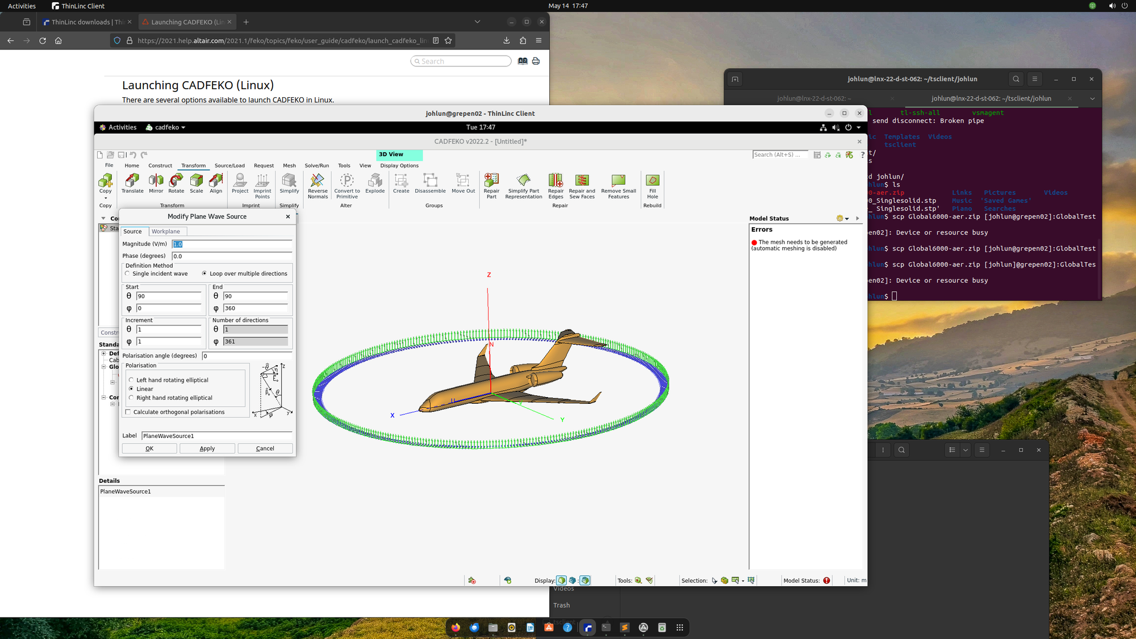Viewport: 1136px width, 639px height.
Task: Open terminal hamburger menu
Action: 1034,79
